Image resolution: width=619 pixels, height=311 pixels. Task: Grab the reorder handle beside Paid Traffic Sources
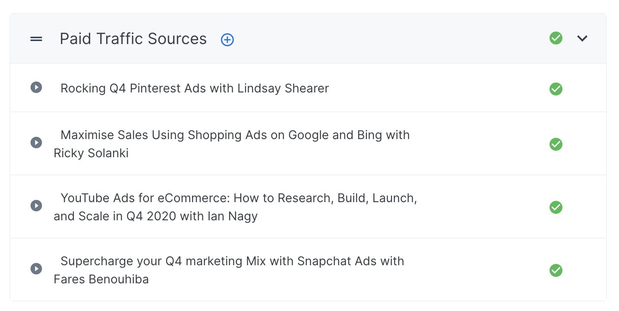coord(36,39)
